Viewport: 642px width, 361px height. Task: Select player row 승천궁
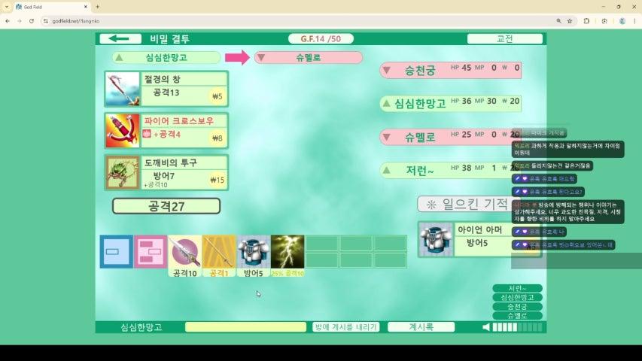point(450,70)
